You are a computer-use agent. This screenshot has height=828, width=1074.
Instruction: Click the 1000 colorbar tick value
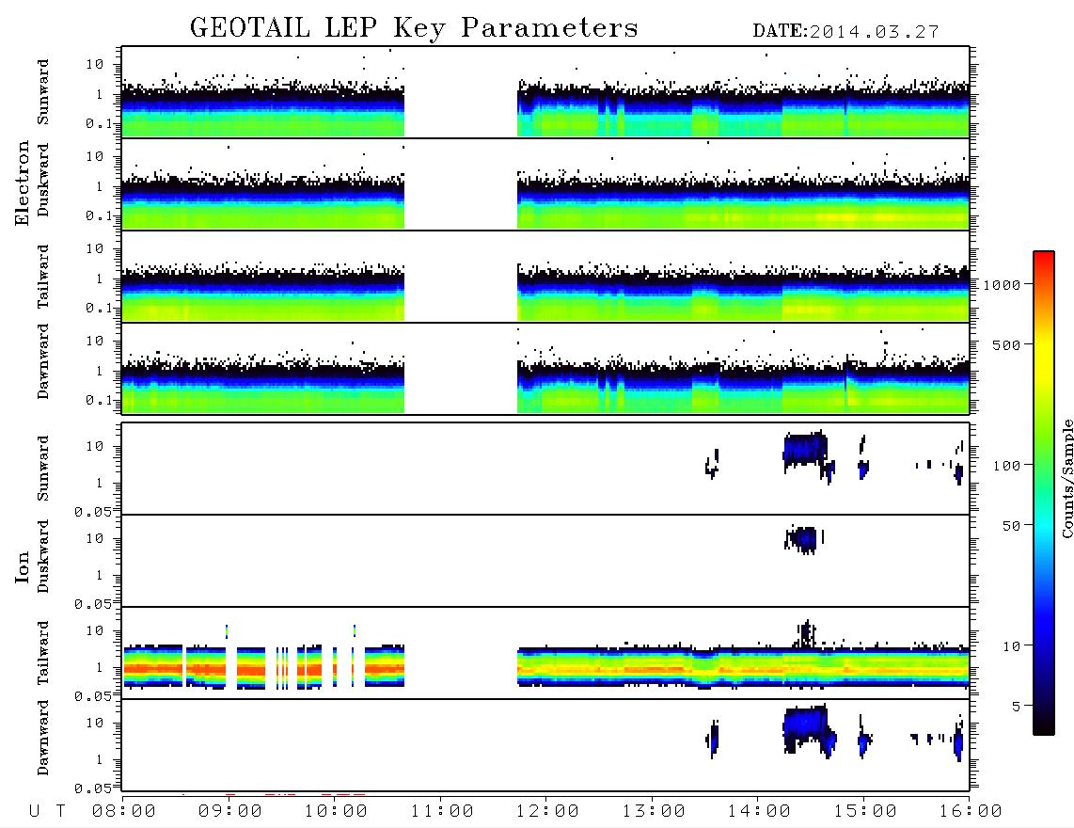[x=1002, y=285]
